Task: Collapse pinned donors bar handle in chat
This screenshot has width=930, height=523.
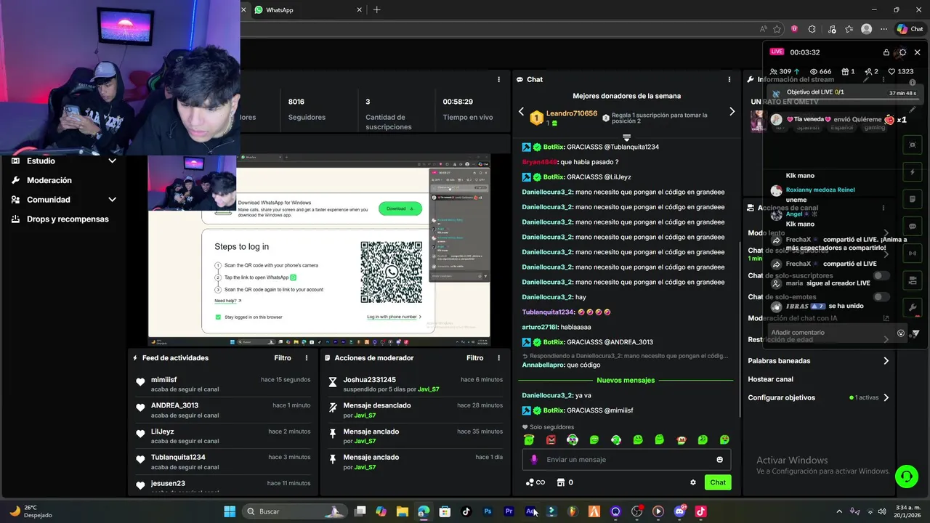Action: click(626, 137)
